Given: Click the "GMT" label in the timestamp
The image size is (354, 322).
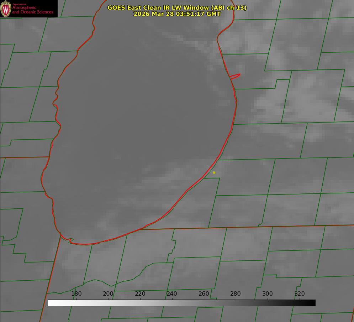Looking at the screenshot, I should coord(213,14).
